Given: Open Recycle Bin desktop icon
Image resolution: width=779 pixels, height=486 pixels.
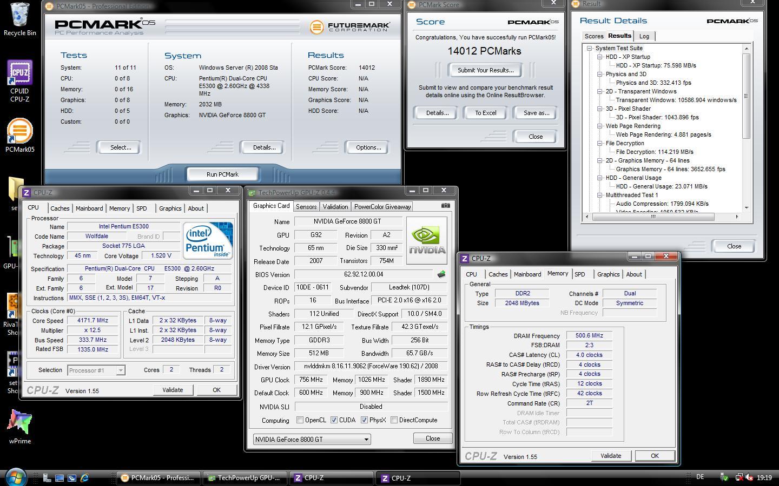Looking at the screenshot, I should point(19,18).
